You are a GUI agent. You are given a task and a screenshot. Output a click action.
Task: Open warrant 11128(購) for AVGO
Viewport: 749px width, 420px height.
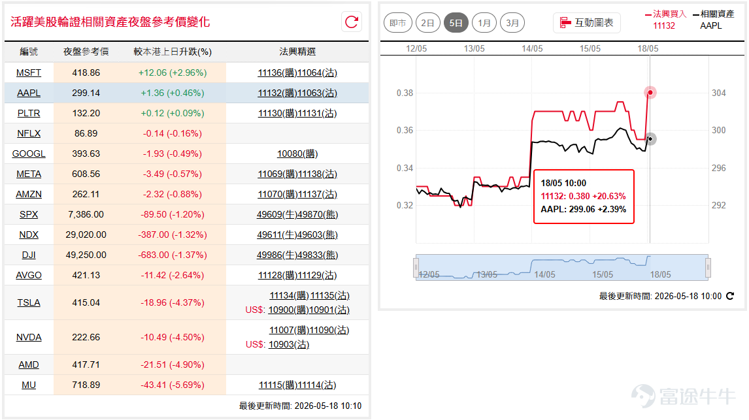click(277, 276)
